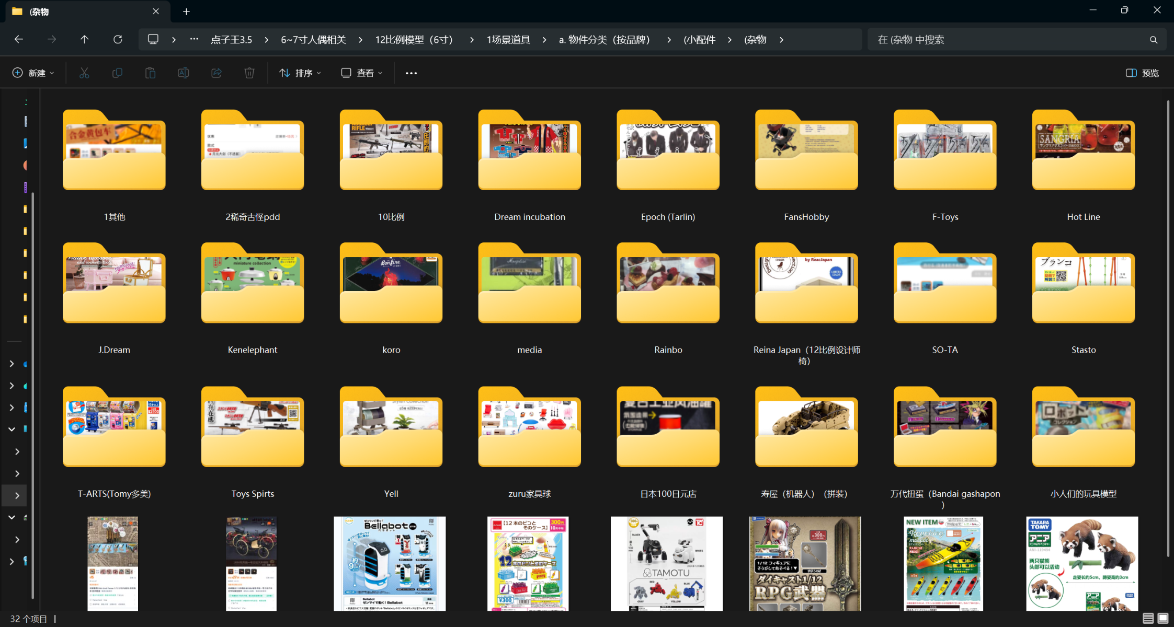The image size is (1174, 627).
Task: Click the Paste clipboard icon
Action: pyautogui.click(x=150, y=73)
